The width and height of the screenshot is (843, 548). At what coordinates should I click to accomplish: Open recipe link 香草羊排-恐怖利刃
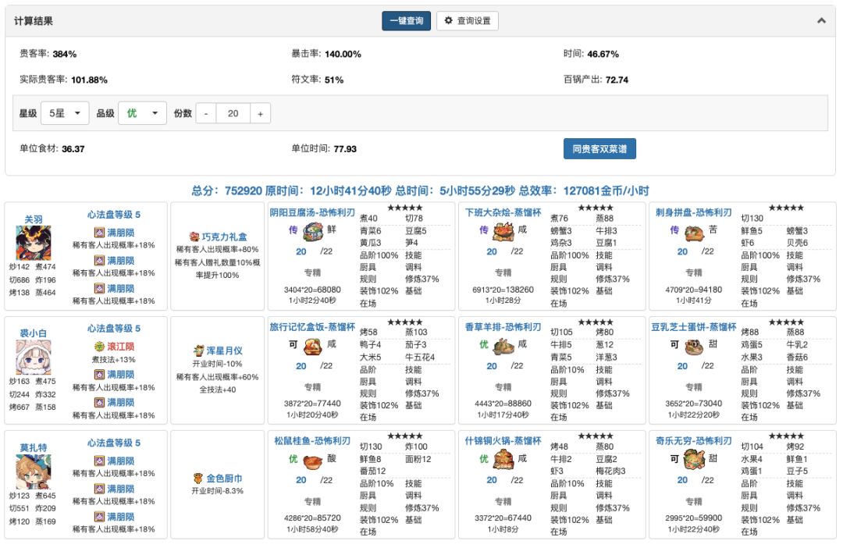click(x=503, y=327)
